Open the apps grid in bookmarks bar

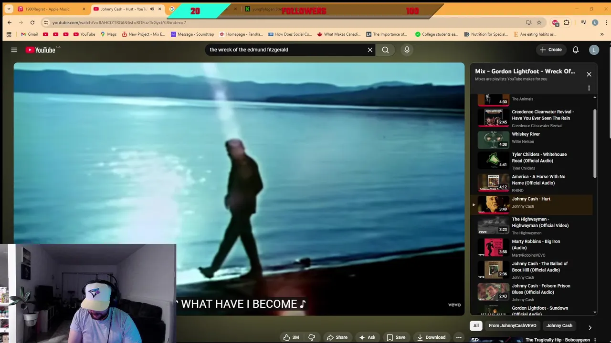coord(9,34)
